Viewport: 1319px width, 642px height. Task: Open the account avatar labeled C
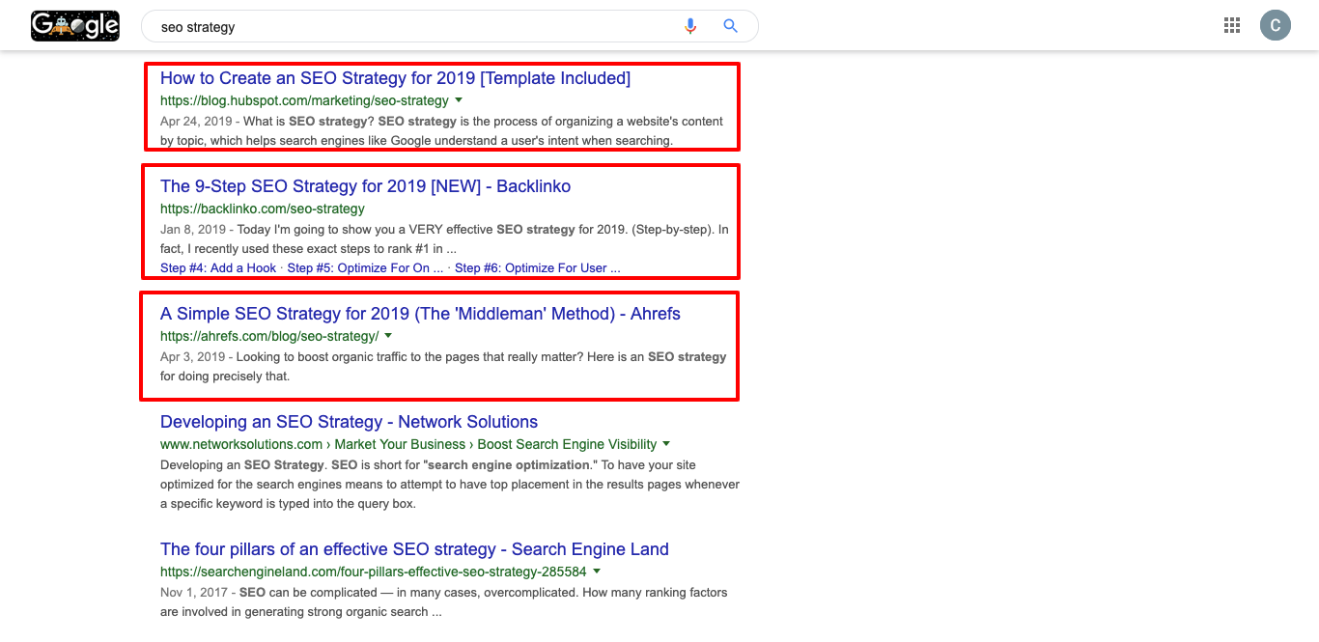(1276, 26)
